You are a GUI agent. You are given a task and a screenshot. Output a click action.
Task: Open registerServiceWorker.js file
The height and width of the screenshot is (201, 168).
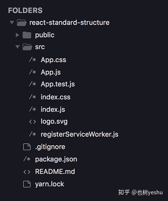(79, 134)
